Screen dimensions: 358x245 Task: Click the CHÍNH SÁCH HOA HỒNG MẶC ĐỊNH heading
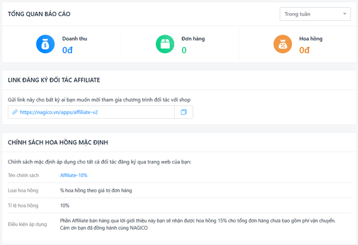(57, 142)
